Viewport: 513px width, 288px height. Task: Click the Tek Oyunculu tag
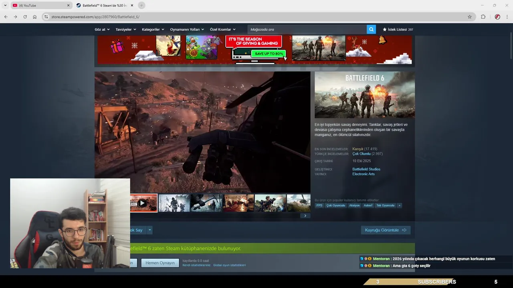pyautogui.click(x=386, y=206)
